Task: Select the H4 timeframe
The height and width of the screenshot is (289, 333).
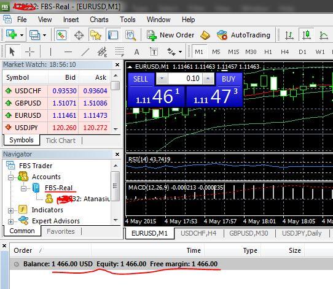Action: (x=285, y=52)
